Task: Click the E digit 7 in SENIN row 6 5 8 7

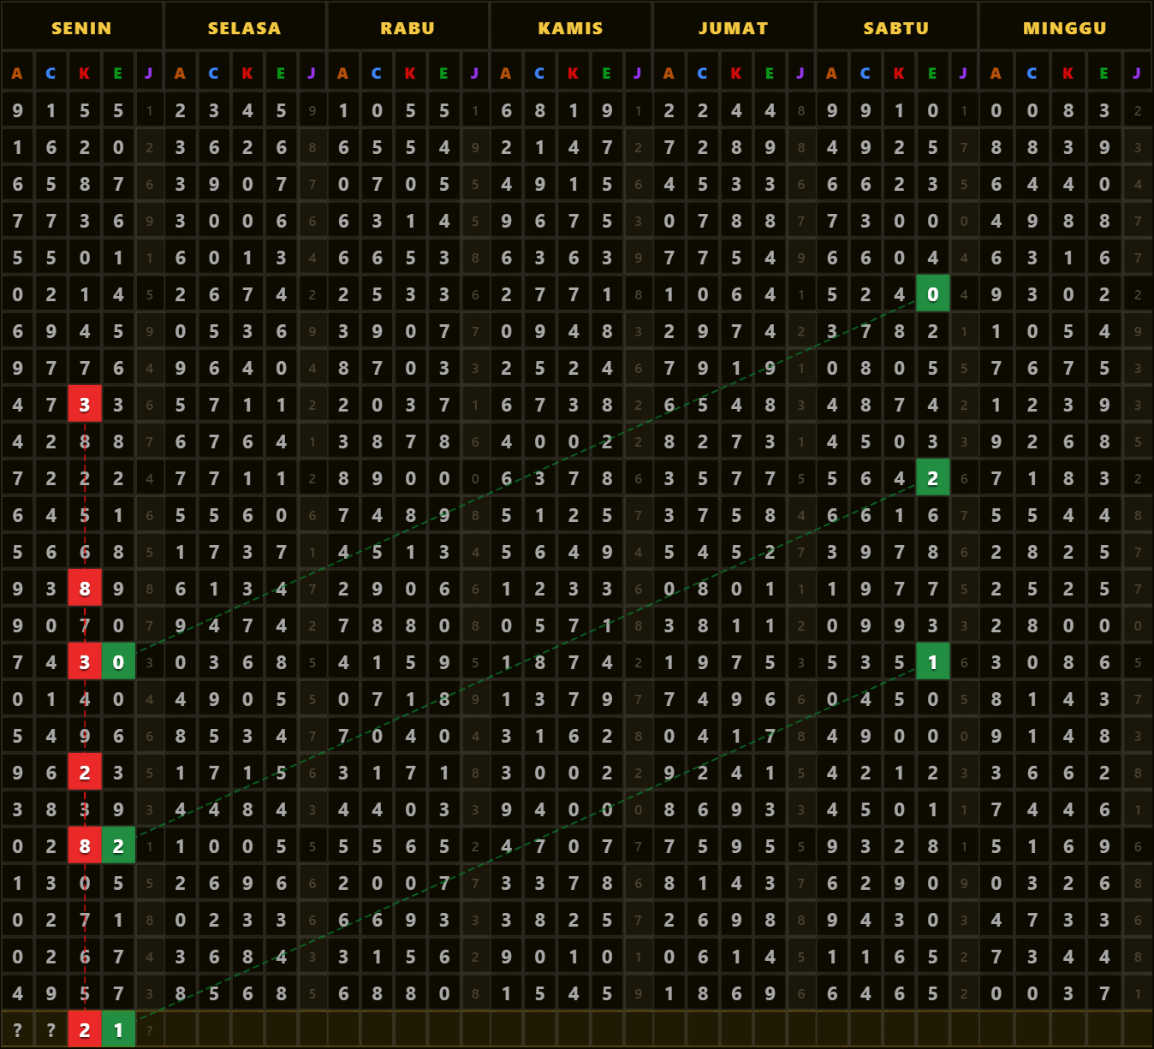Action: pos(118,184)
